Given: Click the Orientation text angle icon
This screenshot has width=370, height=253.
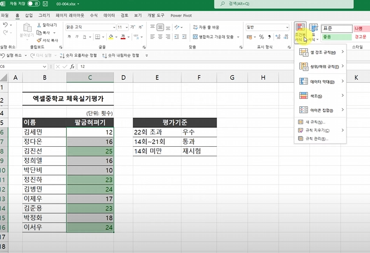Looking at the screenshot, I should coord(177,27).
